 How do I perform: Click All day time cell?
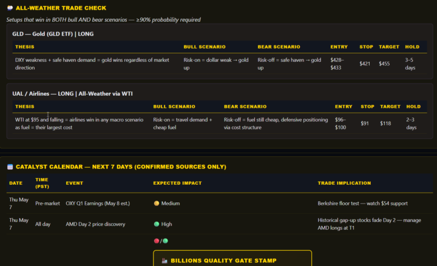43,224
